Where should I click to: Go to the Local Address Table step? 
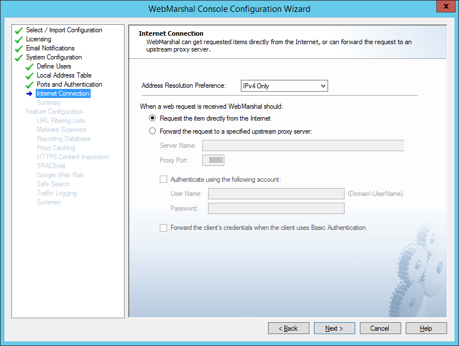(64, 75)
